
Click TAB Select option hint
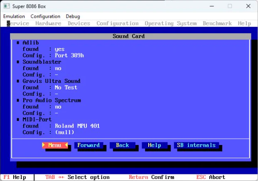(77, 177)
